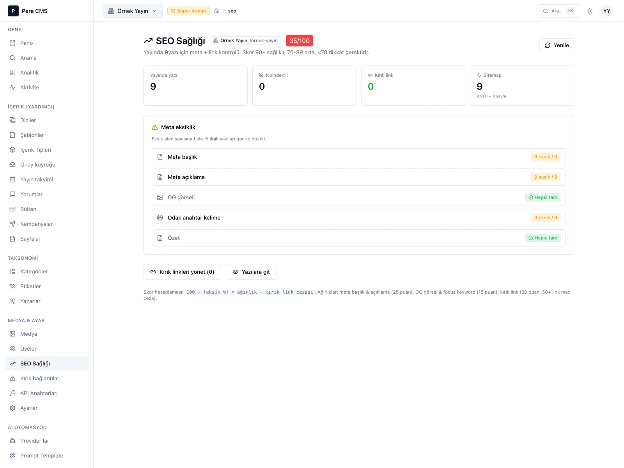Open the Odak anahtar kelime row
Screen dimensions: 624x468
(x=358, y=218)
